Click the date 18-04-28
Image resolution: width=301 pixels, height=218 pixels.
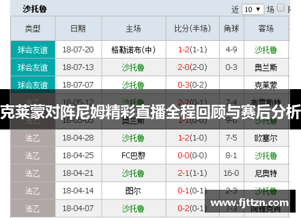coord(78,138)
